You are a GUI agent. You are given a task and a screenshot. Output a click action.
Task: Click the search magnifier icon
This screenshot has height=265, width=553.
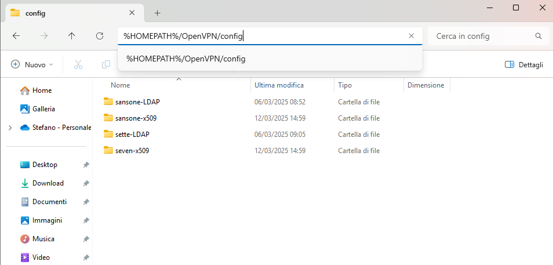538,35
